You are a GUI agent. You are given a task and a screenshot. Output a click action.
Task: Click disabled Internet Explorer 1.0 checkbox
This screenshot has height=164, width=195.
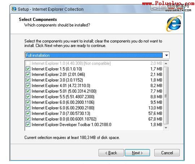click(28, 63)
